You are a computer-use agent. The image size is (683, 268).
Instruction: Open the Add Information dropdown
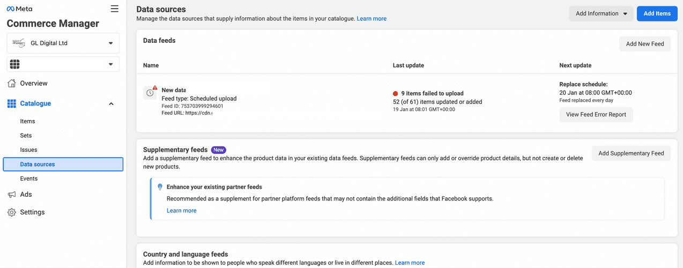coord(601,13)
